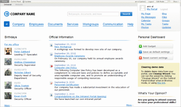Click the company logo arrow icon

tap(7, 14)
